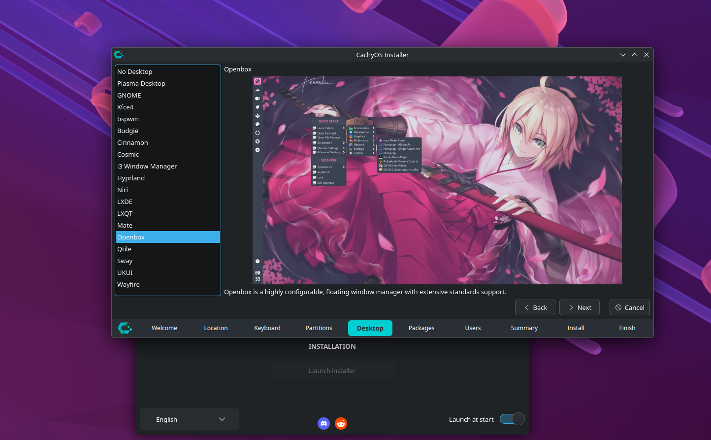Choose the GNOME desktop option
This screenshot has width=711, height=440.
pos(129,95)
